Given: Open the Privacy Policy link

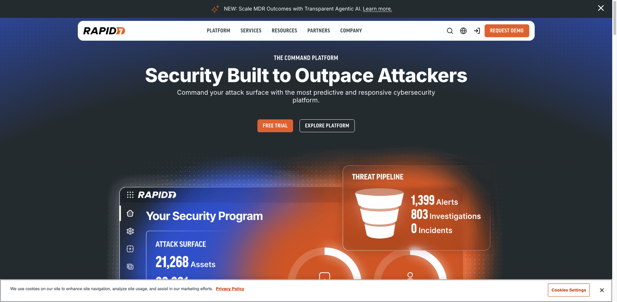Looking at the screenshot, I should tap(230, 289).
